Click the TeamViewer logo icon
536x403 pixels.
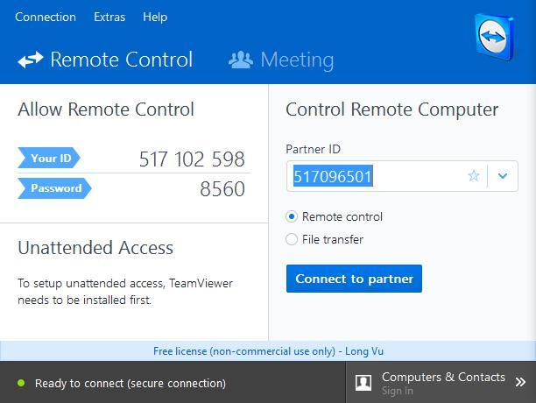coord(495,37)
